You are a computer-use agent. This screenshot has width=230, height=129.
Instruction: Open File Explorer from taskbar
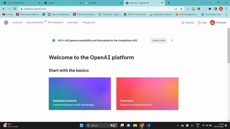point(135,125)
